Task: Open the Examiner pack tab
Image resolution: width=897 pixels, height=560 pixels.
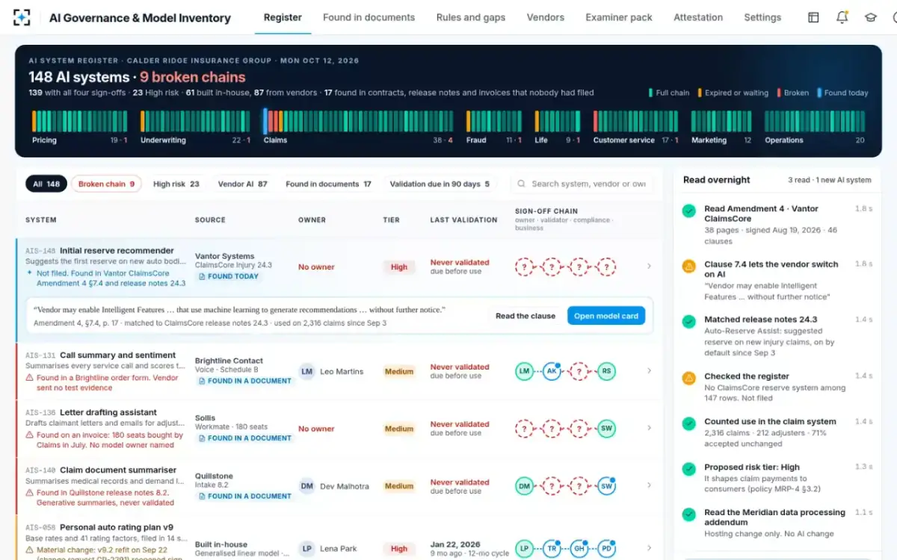Action: [619, 17]
